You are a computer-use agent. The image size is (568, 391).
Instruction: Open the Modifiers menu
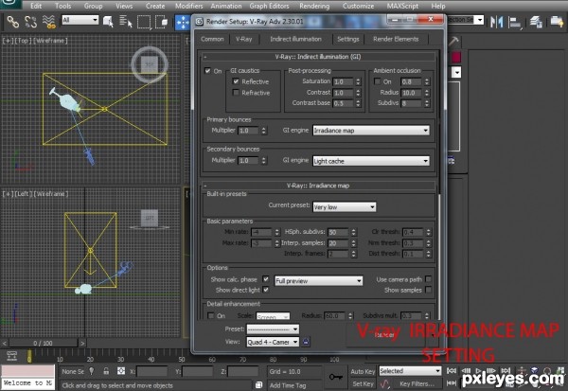[x=188, y=7]
